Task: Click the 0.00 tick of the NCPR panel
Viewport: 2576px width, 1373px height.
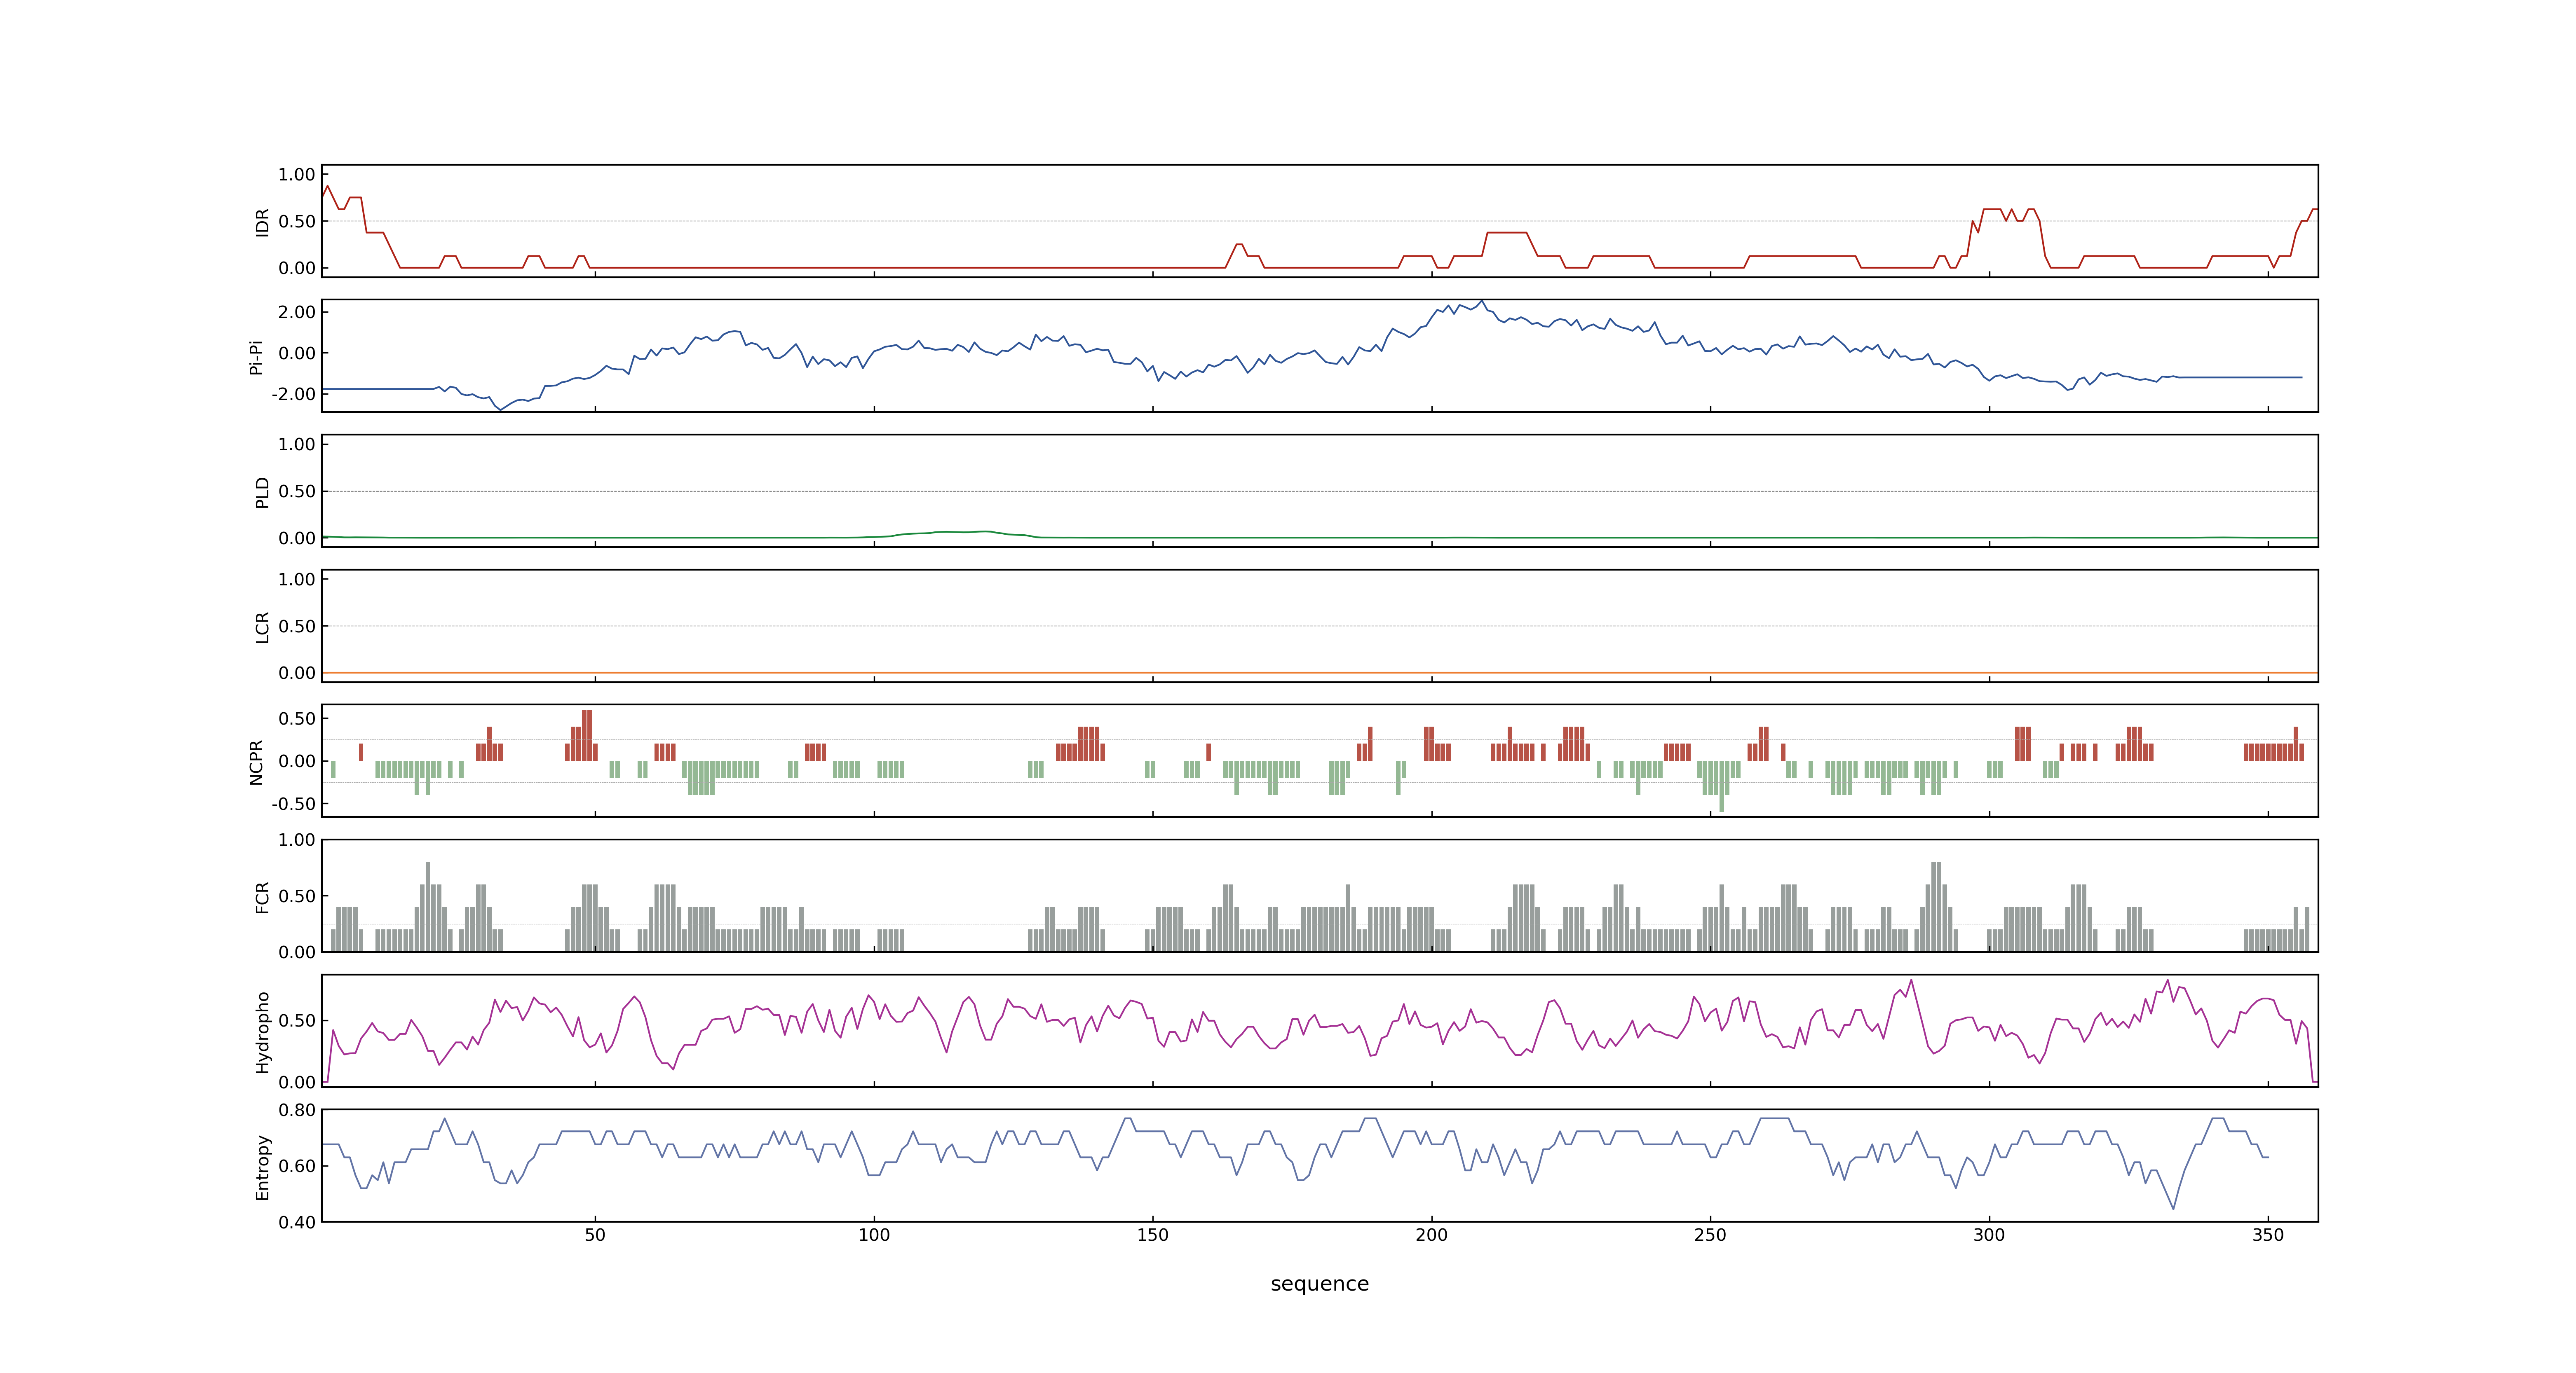Action: click(297, 761)
